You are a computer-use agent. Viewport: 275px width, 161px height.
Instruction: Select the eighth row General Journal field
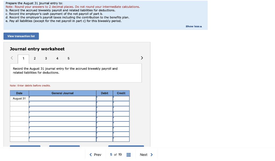tap(63, 134)
